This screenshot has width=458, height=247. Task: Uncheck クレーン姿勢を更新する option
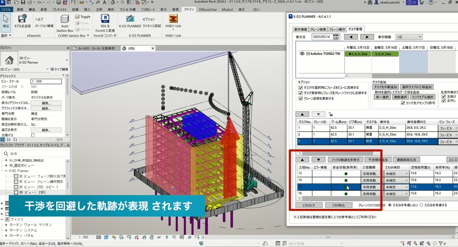tap(300, 98)
